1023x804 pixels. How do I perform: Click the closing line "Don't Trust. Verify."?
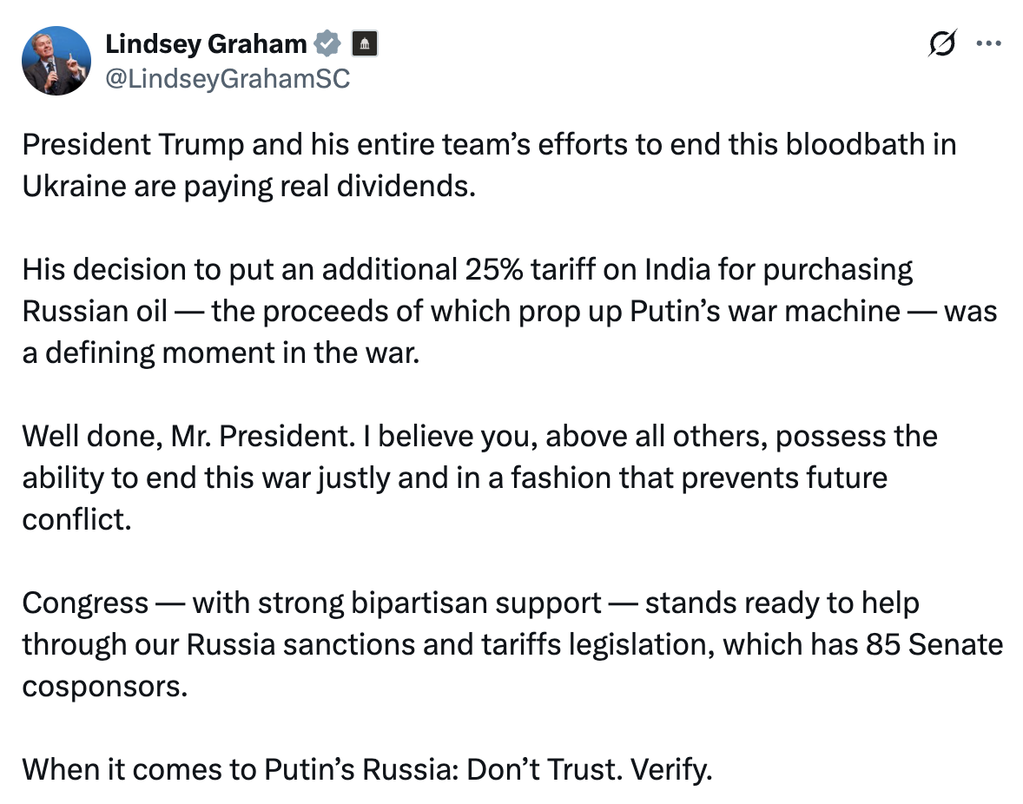point(589,769)
